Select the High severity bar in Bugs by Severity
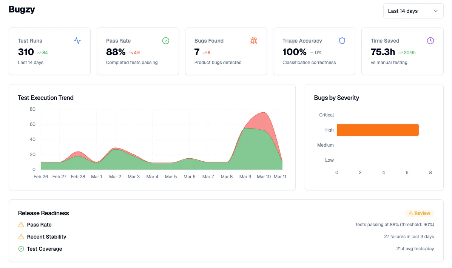This screenshot has width=452, height=268. pyautogui.click(x=378, y=130)
